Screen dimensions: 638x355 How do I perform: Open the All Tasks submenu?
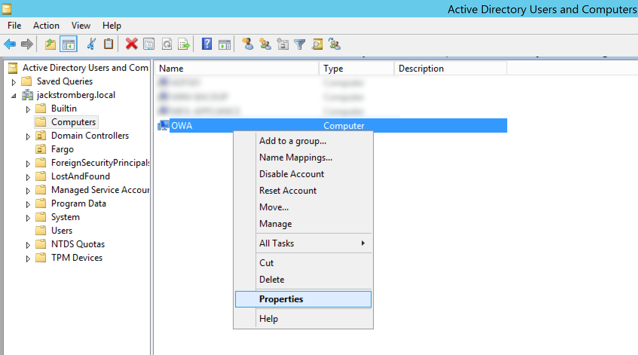point(276,243)
